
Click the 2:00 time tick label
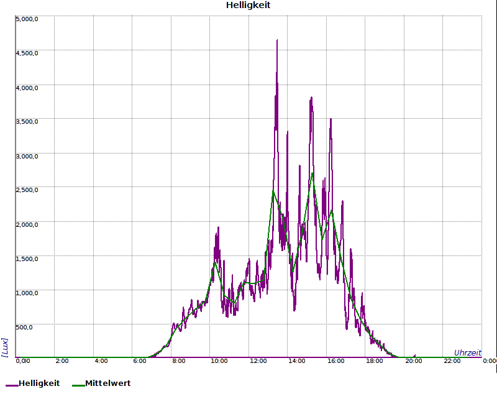(62, 361)
